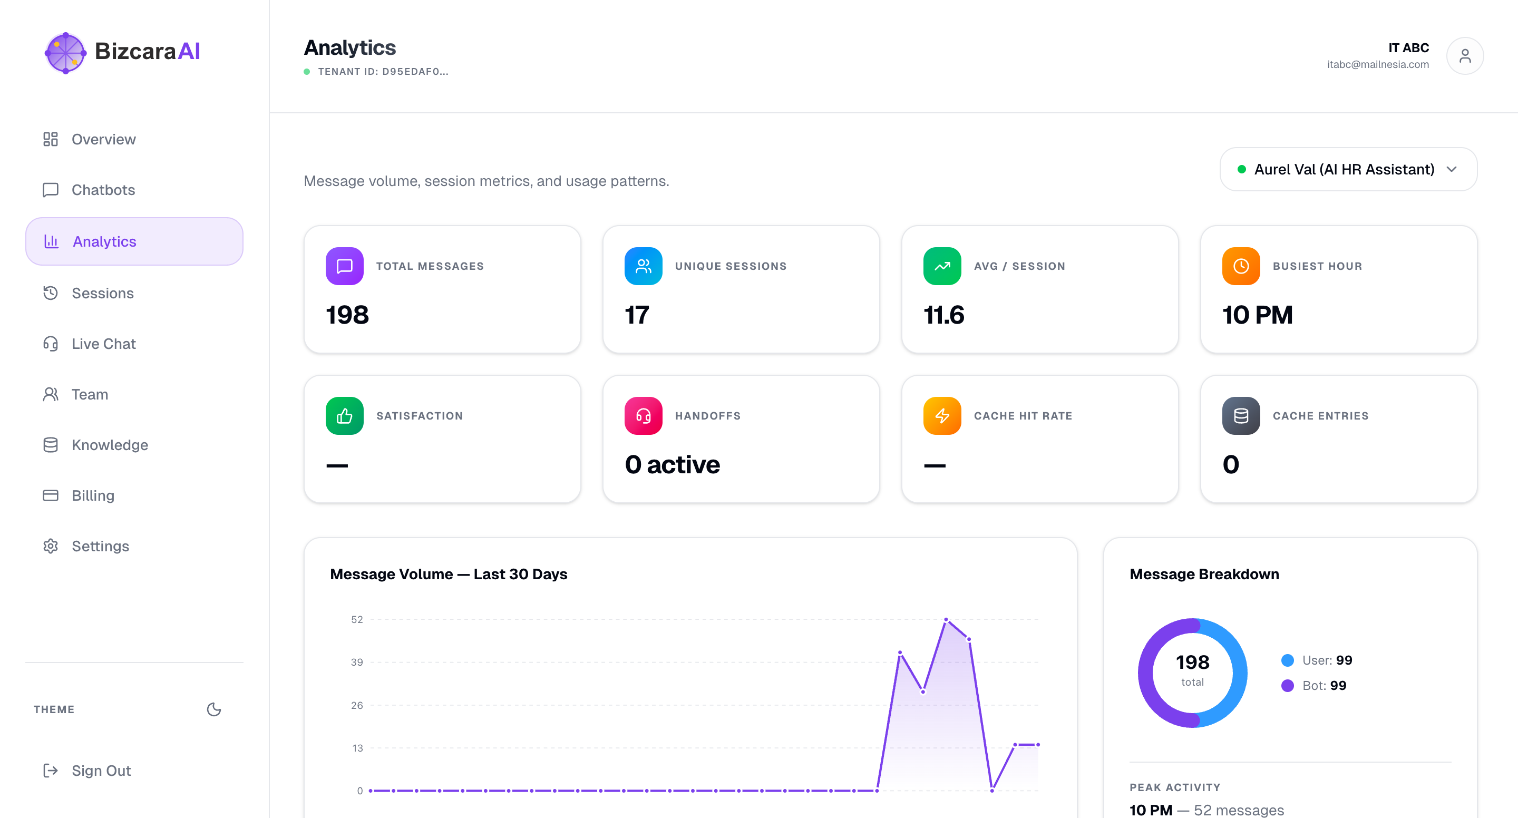Toggle dark mode with the moon icon
Image resolution: width=1518 pixels, height=818 pixels.
(213, 709)
